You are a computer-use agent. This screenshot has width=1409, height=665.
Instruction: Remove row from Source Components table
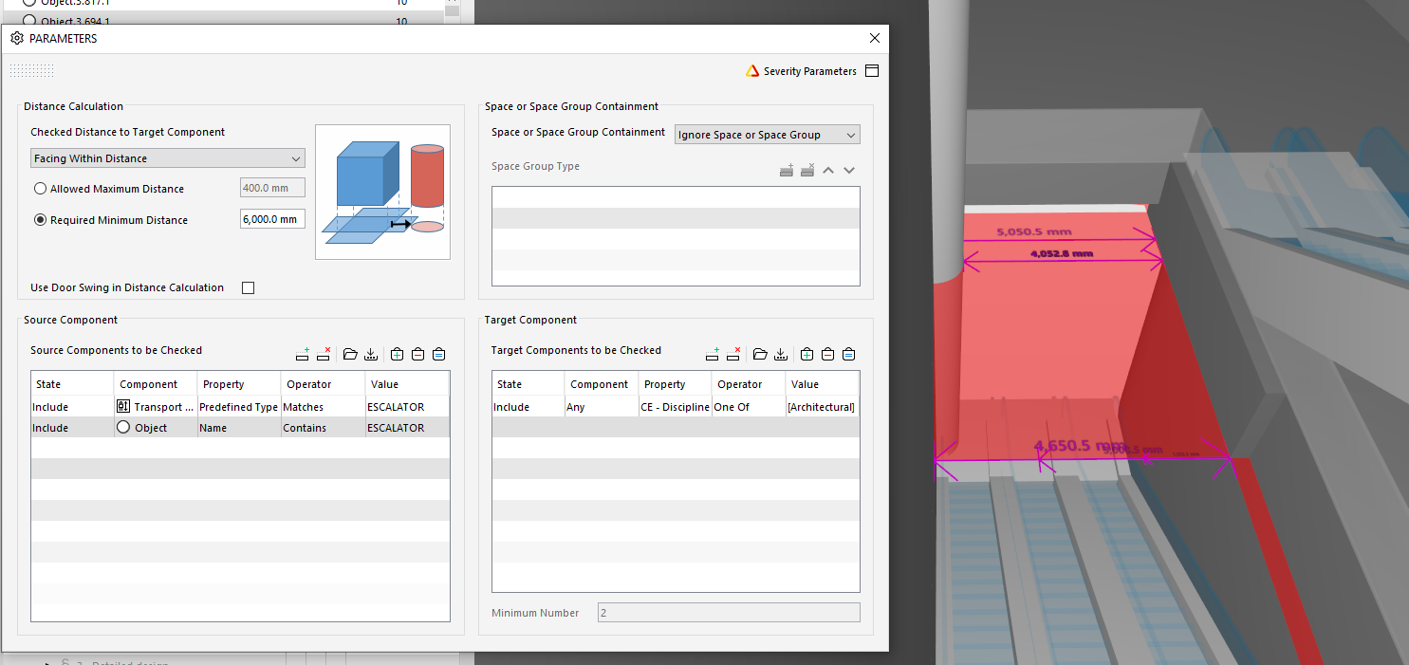pyautogui.click(x=323, y=354)
